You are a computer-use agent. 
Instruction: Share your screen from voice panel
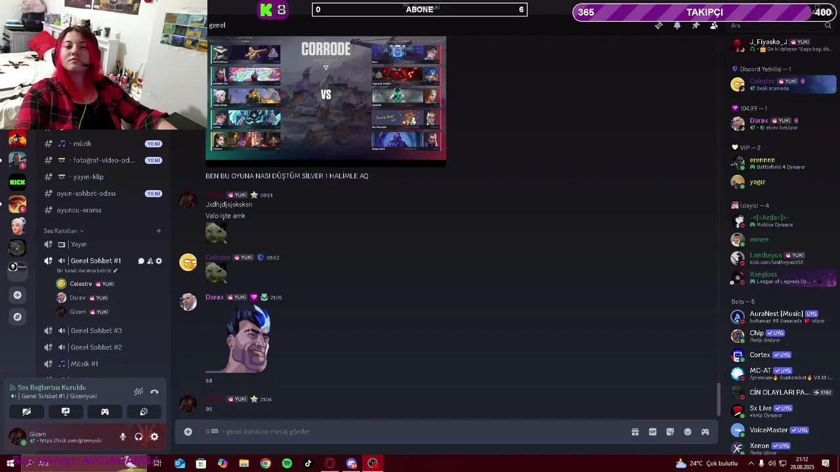(x=66, y=412)
